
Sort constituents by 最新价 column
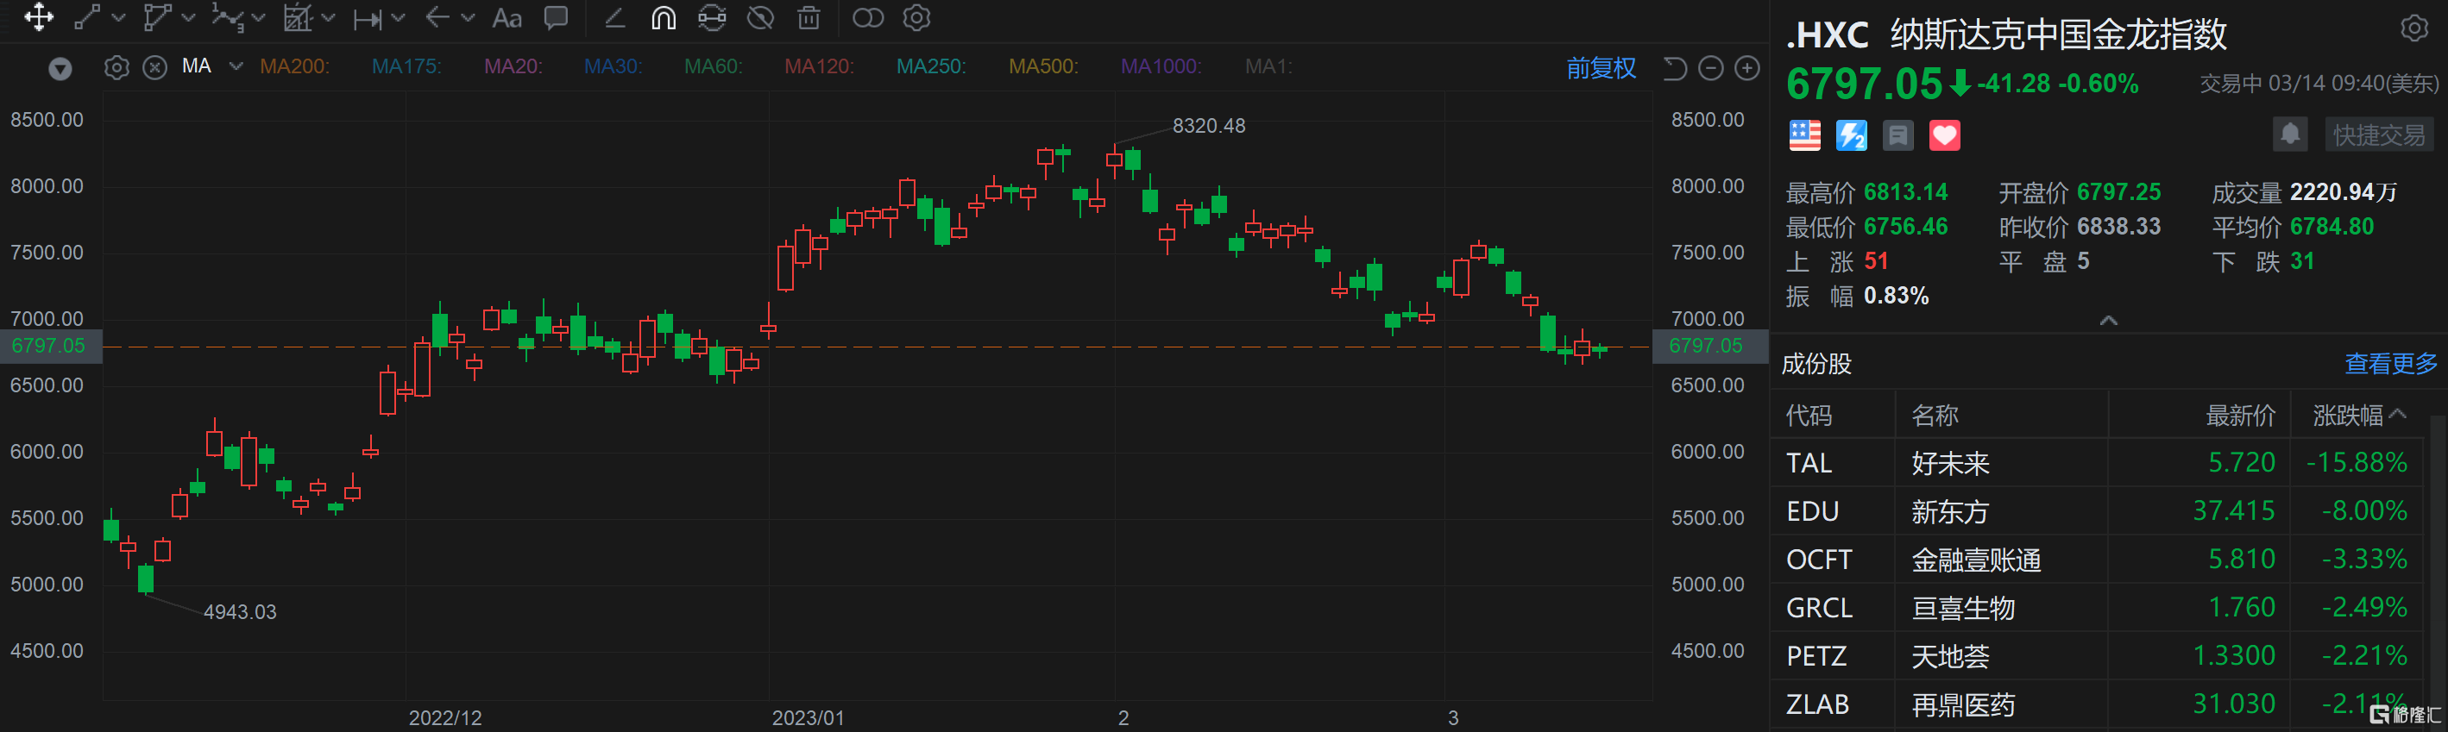2240,416
